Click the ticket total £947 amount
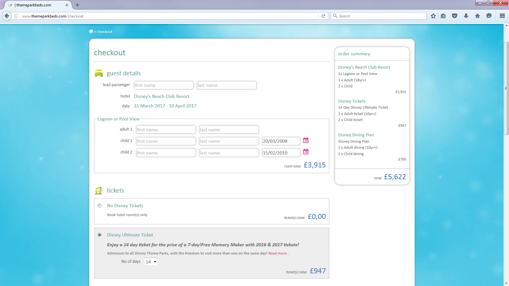This screenshot has height=286, width=509. [318, 271]
